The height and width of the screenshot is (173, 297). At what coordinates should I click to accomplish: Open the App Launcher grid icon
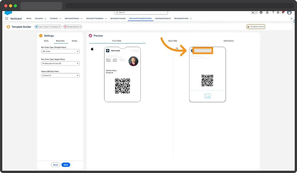[x=7, y=19]
